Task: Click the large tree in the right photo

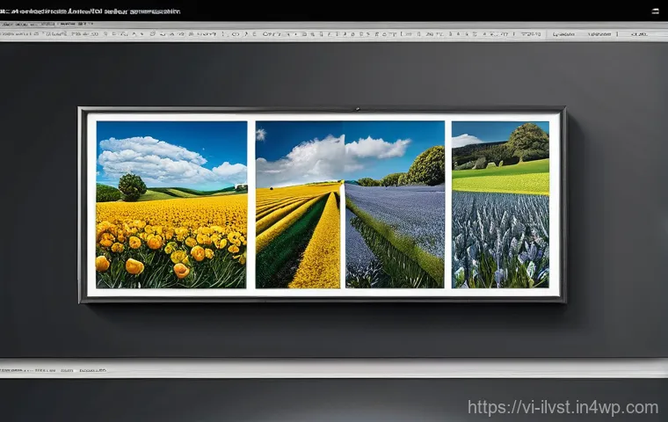Action: (x=527, y=141)
